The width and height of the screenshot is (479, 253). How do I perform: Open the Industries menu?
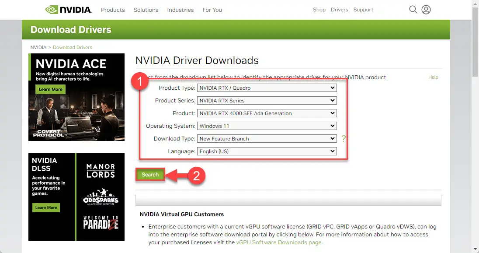180,10
